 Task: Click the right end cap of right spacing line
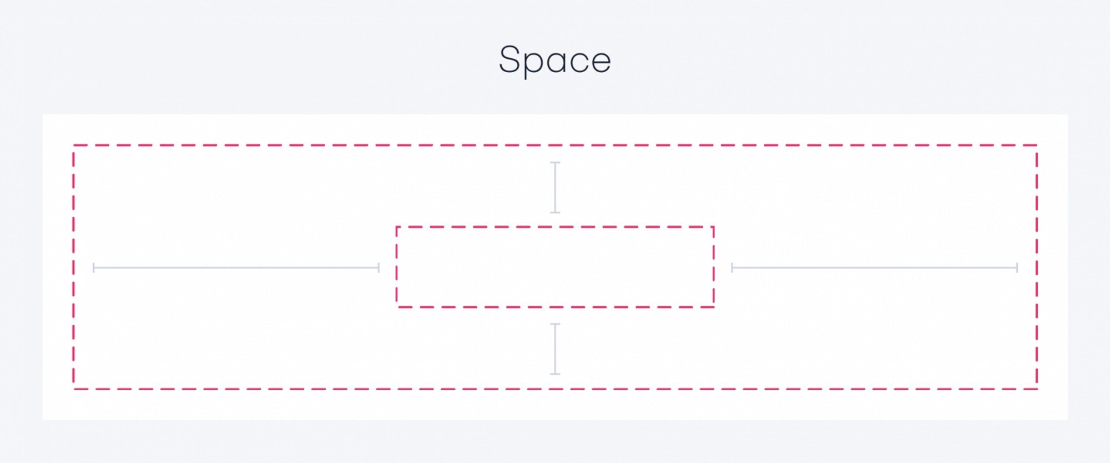tap(1017, 268)
